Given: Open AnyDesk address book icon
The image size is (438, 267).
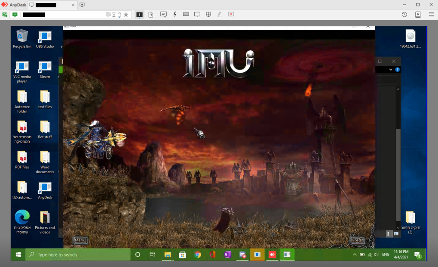Looking at the screenshot, I should (x=418, y=15).
